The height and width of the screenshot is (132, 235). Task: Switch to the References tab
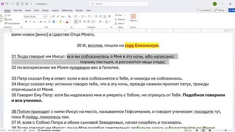click(x=67, y=10)
